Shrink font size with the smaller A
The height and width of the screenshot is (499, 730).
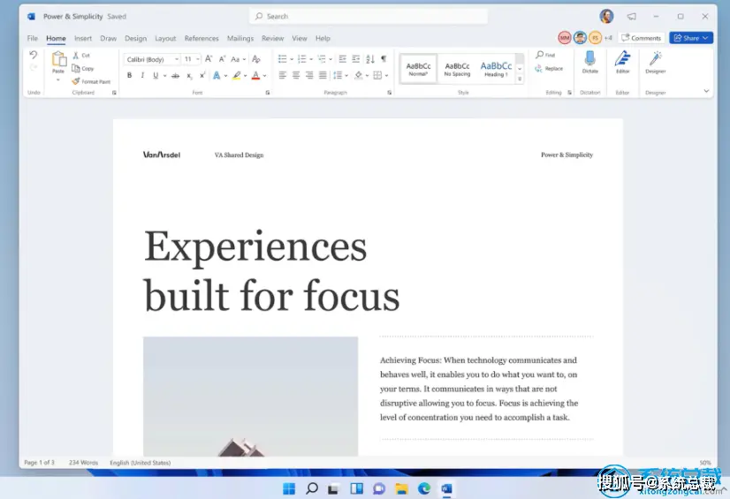coord(222,59)
